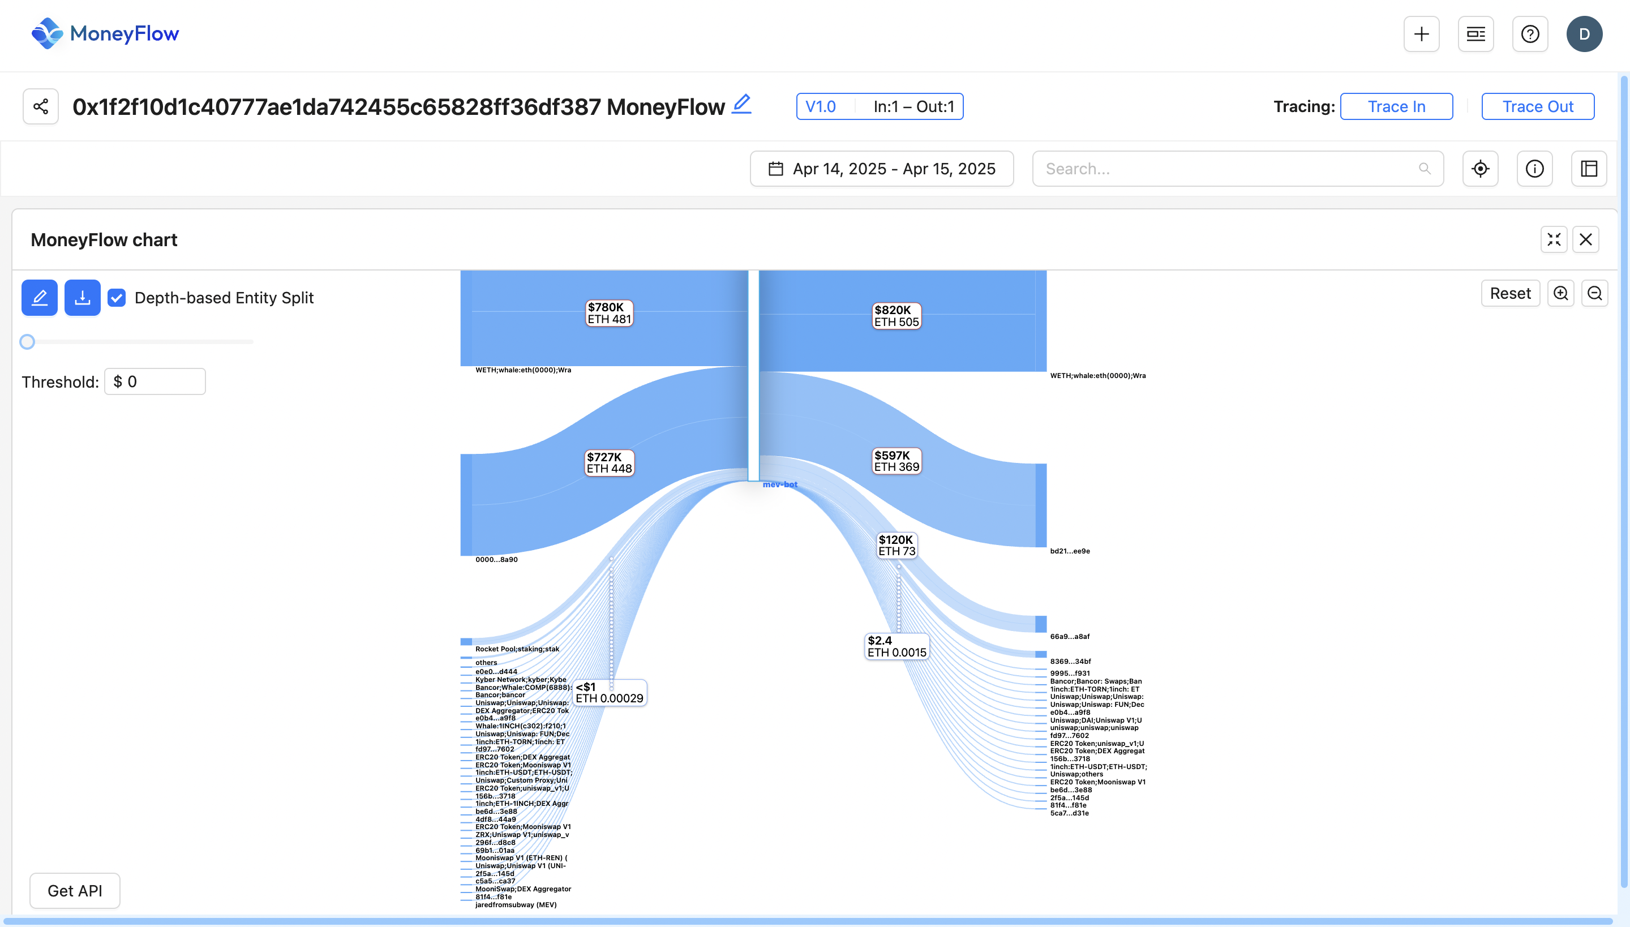
Task: Select the $2.4 ETH 0.0015 flow label
Action: [x=896, y=646]
